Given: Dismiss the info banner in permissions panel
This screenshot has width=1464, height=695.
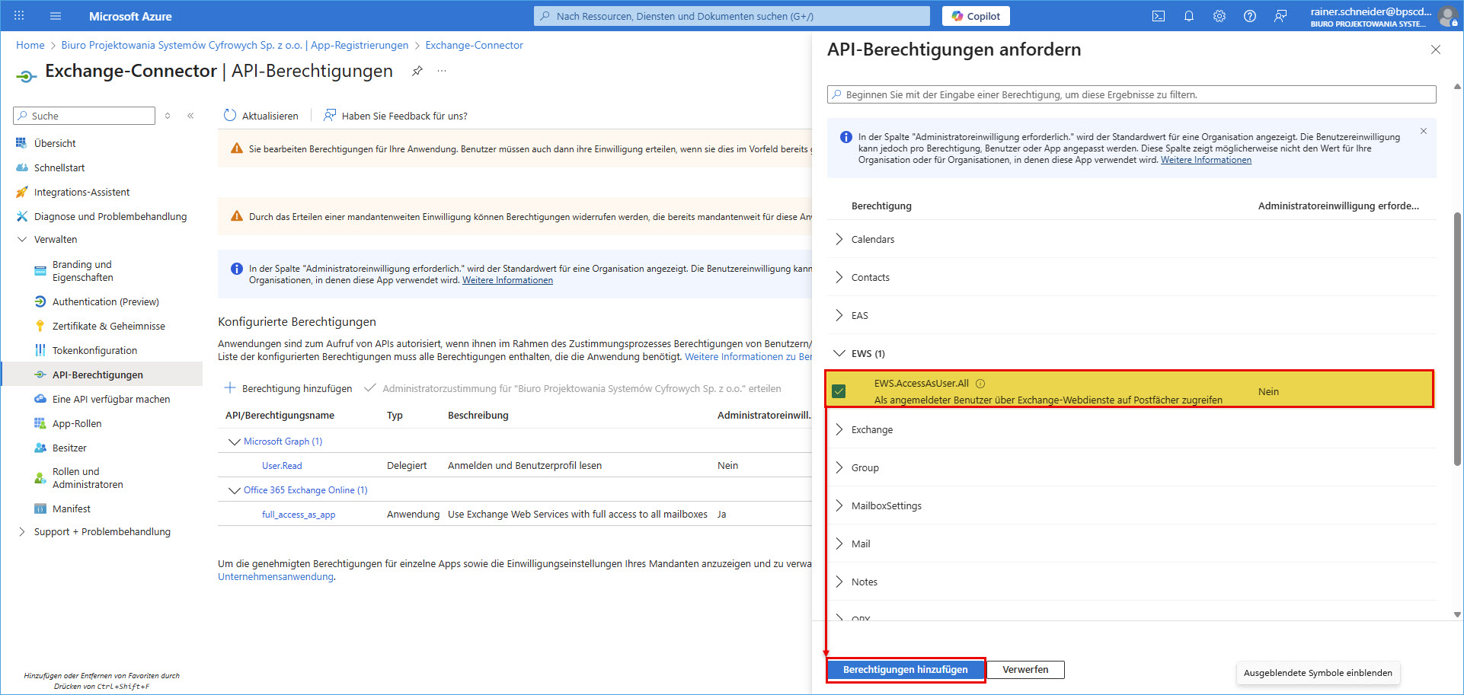Looking at the screenshot, I should pyautogui.click(x=1424, y=131).
